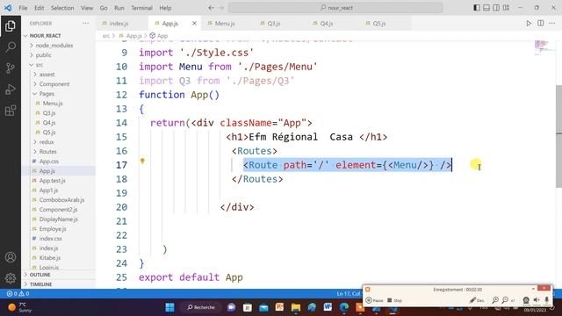Toggle the bottom panel layout
The image size is (562, 316).
tap(486, 8)
